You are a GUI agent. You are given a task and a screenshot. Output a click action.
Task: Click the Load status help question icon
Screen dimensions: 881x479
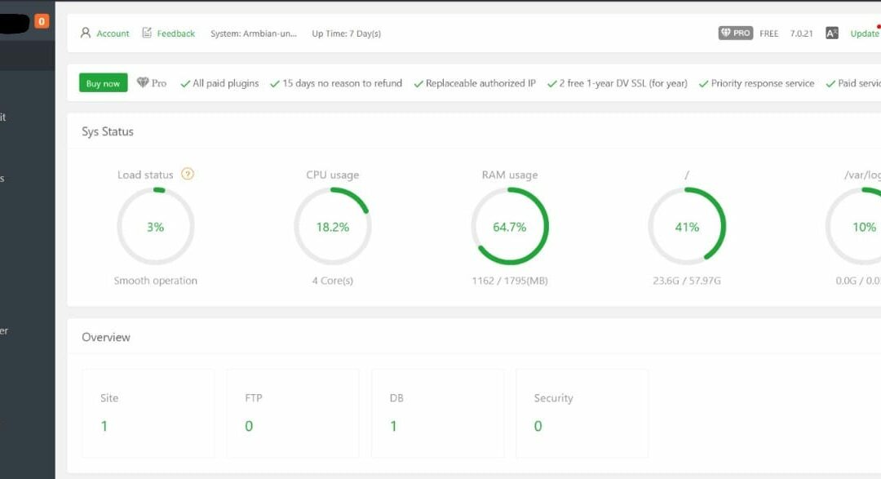coord(188,174)
